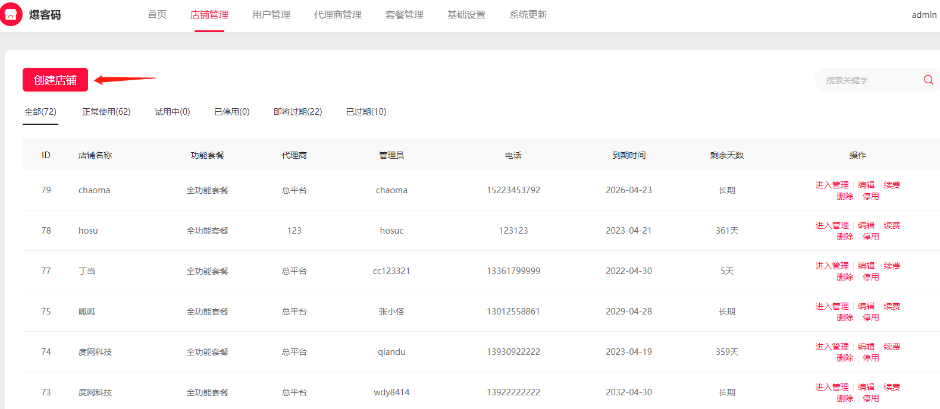Click the search magnifier icon

[928, 80]
